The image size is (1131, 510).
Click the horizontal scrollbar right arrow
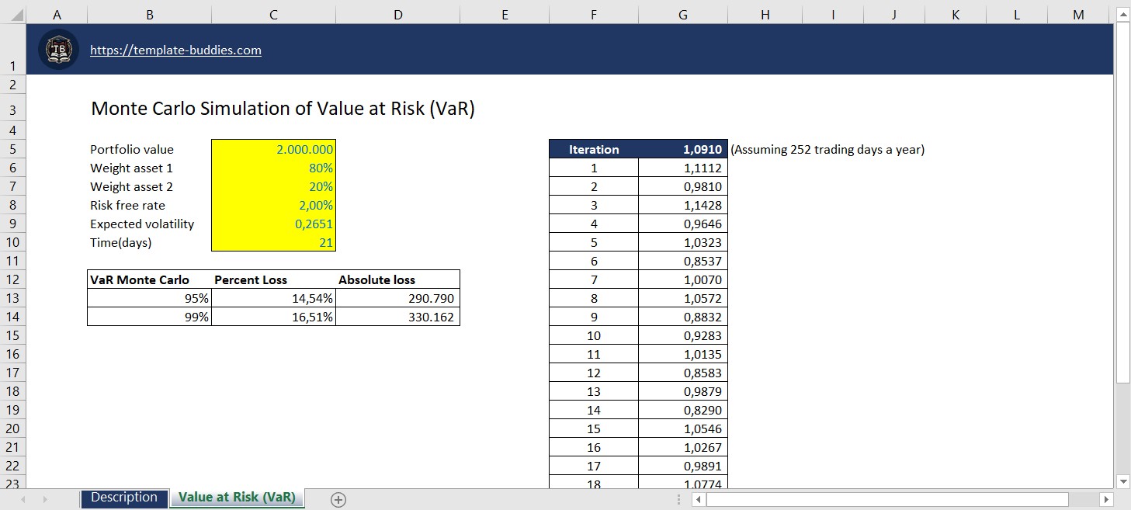click(x=1108, y=499)
